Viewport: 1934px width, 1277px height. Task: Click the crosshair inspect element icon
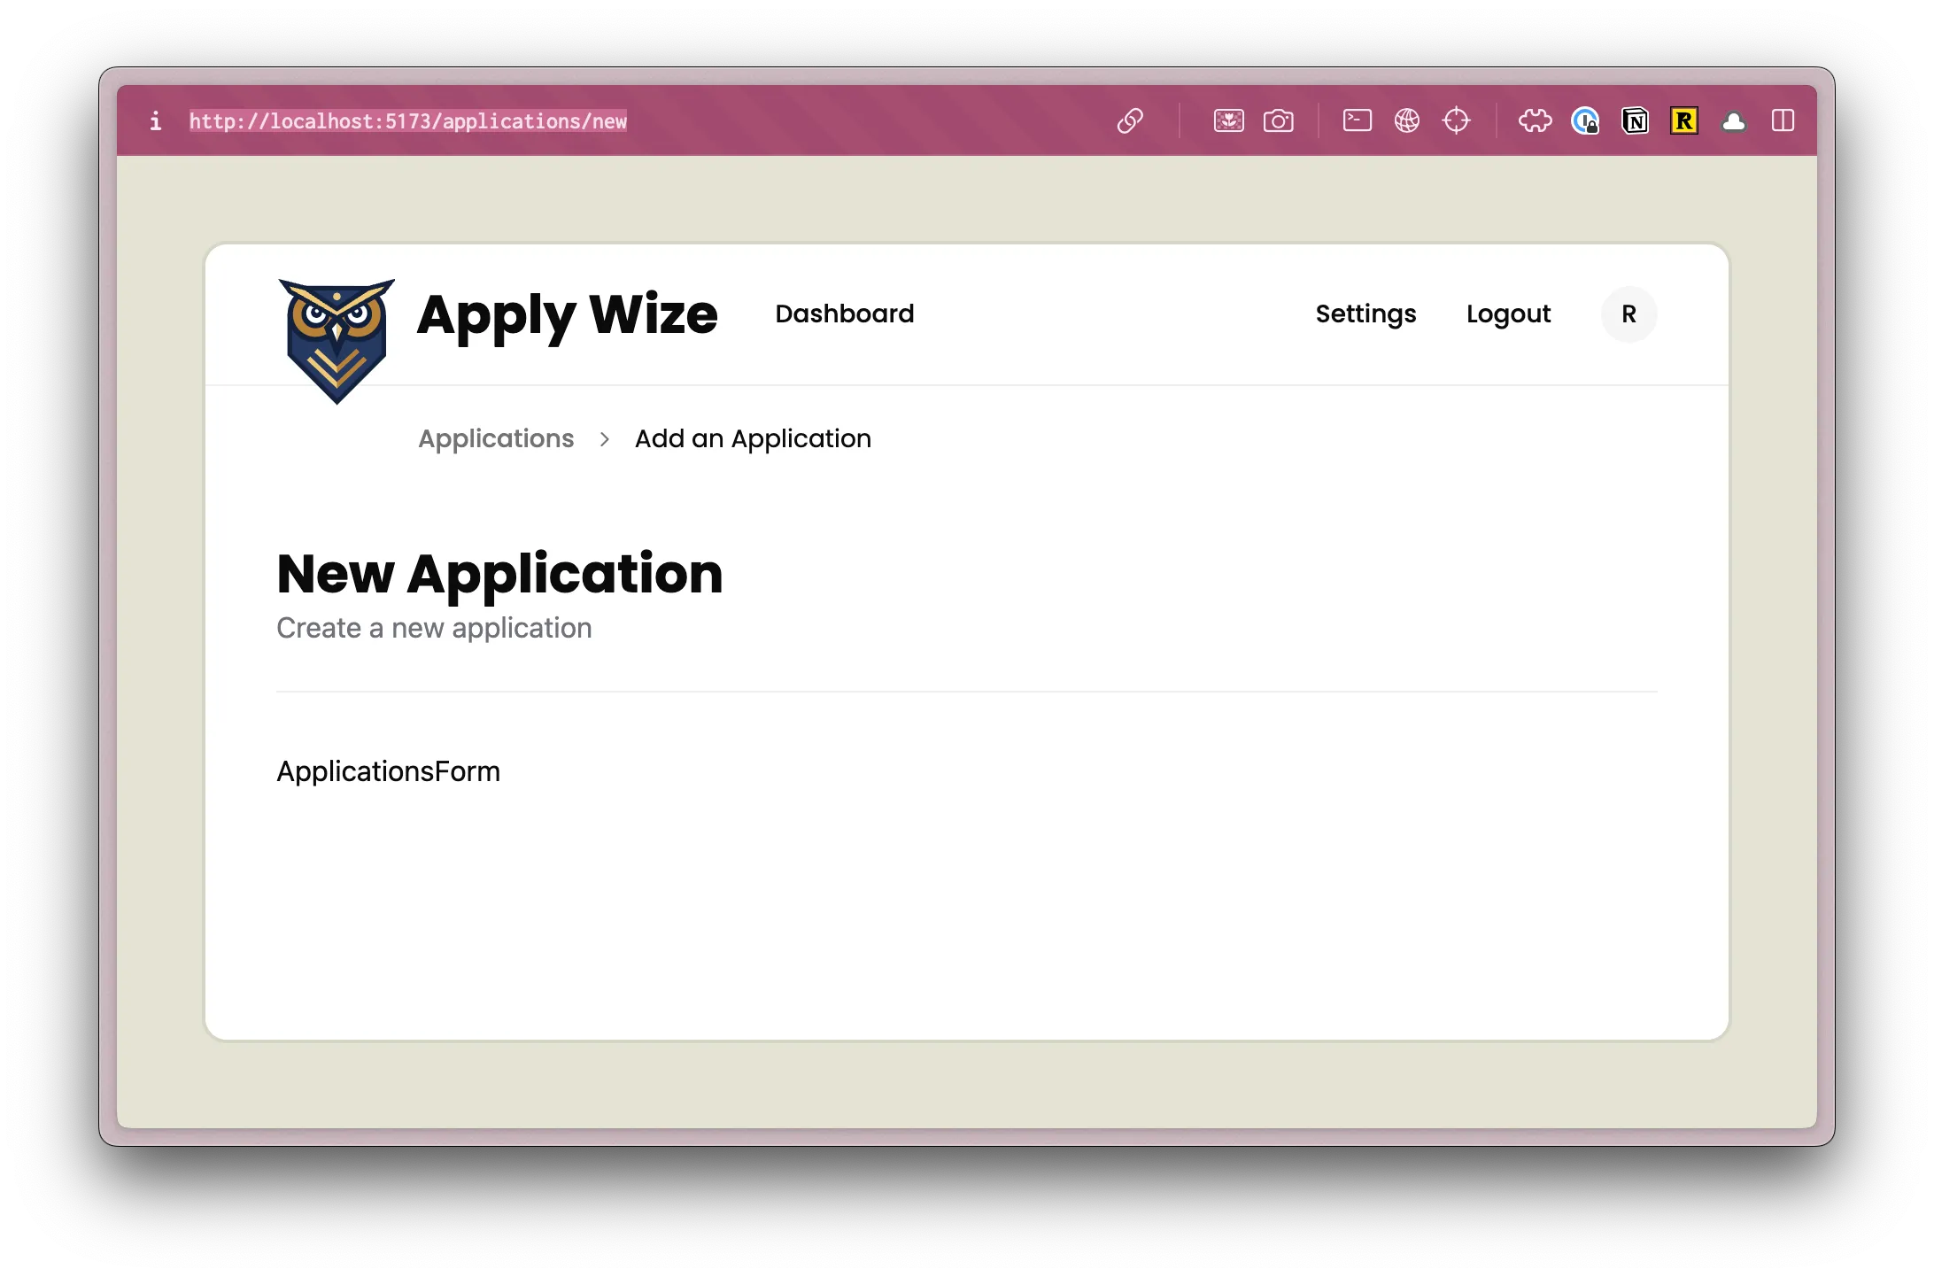[1456, 120]
